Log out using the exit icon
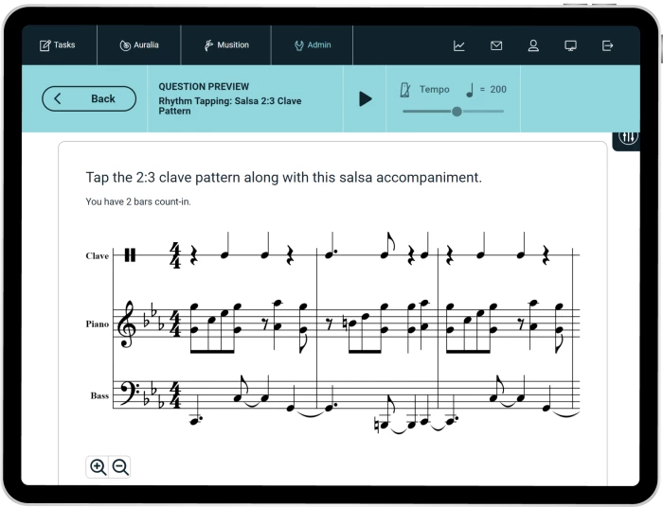Viewport: 663px width, 507px height. click(x=607, y=45)
